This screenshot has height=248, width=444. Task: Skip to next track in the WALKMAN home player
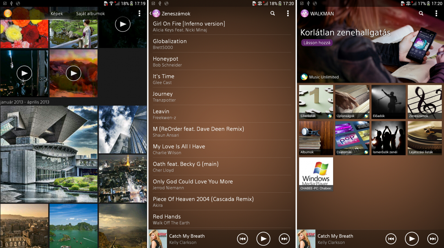point(432,239)
